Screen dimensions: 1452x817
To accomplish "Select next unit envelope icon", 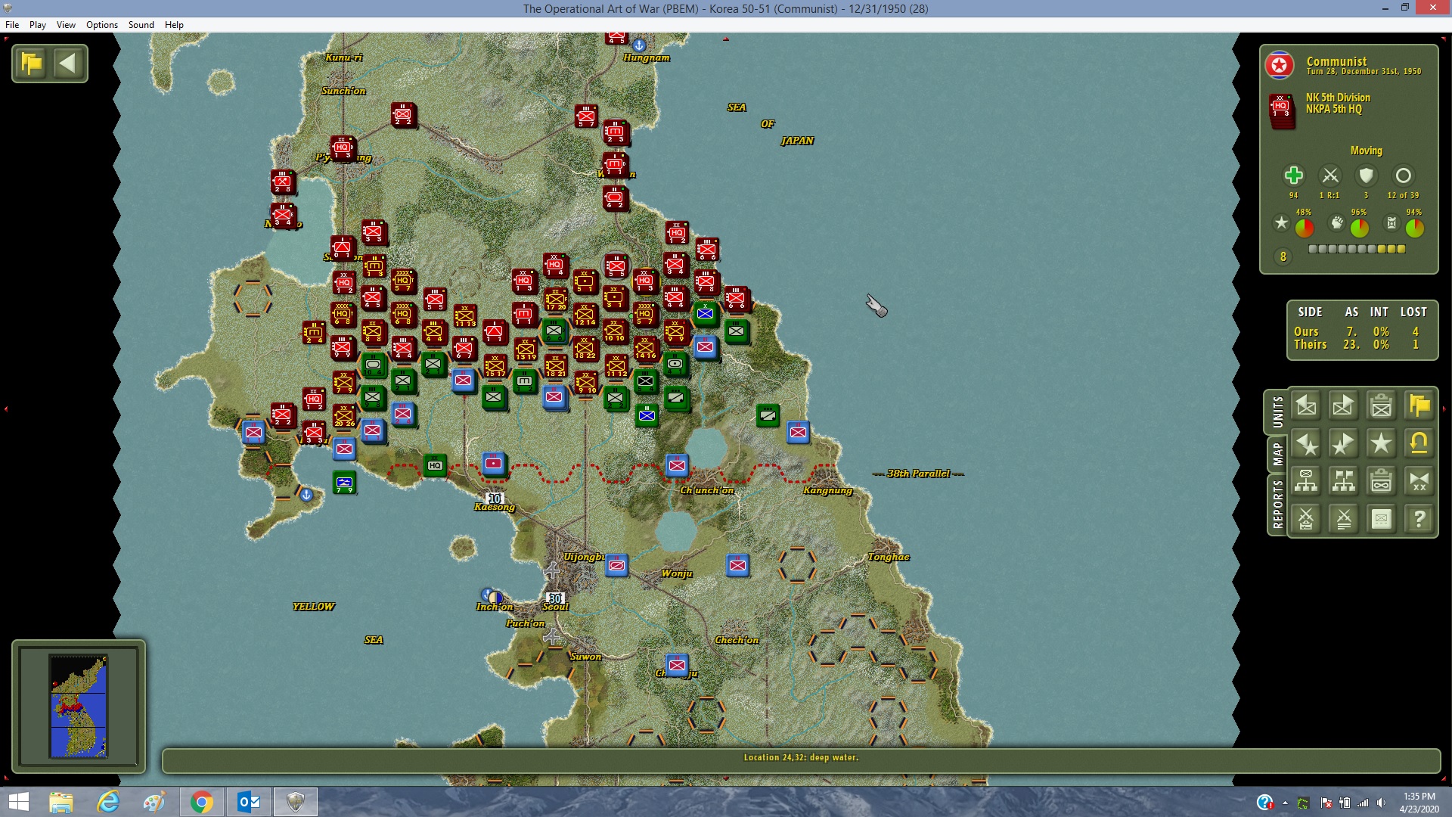I will coord(1344,406).
